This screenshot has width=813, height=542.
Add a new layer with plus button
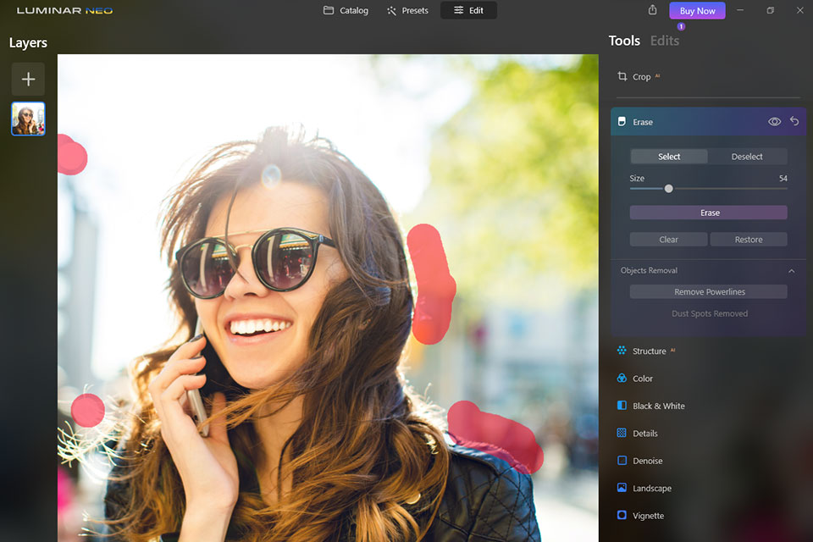pyautogui.click(x=28, y=79)
